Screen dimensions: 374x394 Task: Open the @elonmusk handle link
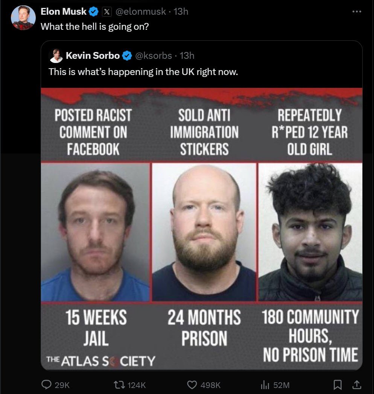click(x=140, y=12)
